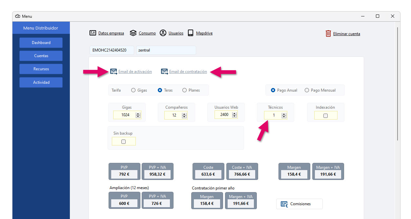Send the Email de contratación
Screen dimensions: 411x219
[x=188, y=72]
